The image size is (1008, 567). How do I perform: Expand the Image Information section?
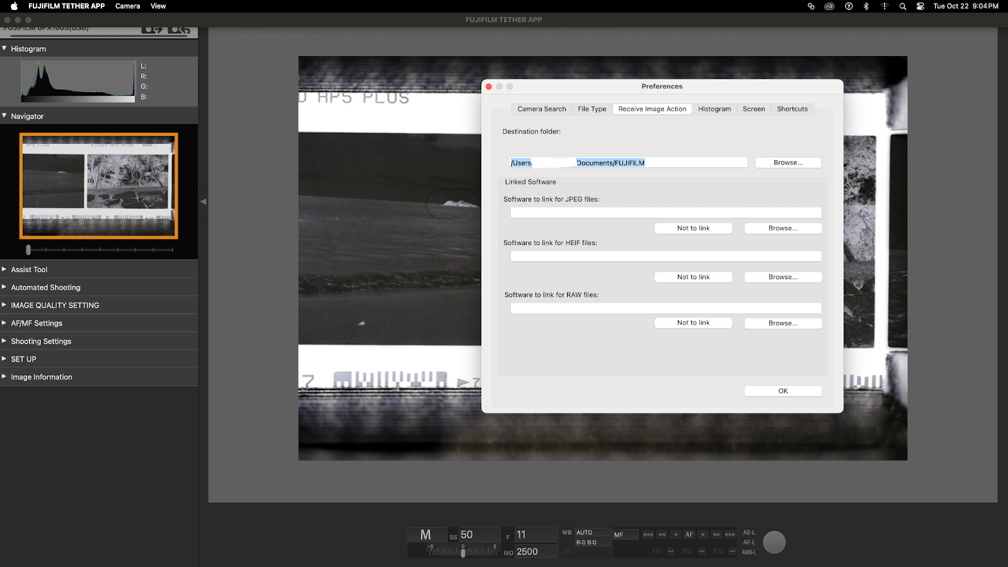coord(4,377)
